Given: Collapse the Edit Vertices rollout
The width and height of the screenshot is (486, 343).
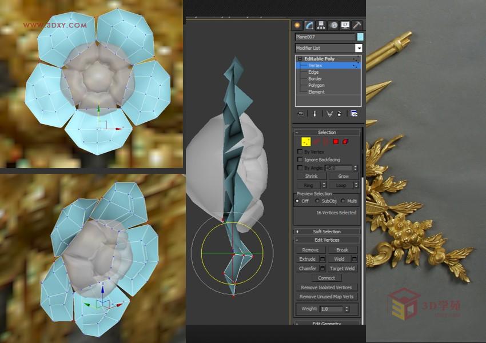Looking at the screenshot, I should [326, 241].
